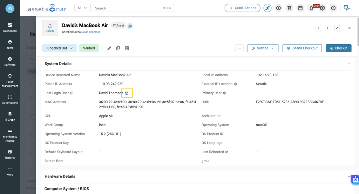The width and height of the screenshot is (359, 194).
Task: Click the Public IP 110.93.249.250
Action: [x=111, y=84]
